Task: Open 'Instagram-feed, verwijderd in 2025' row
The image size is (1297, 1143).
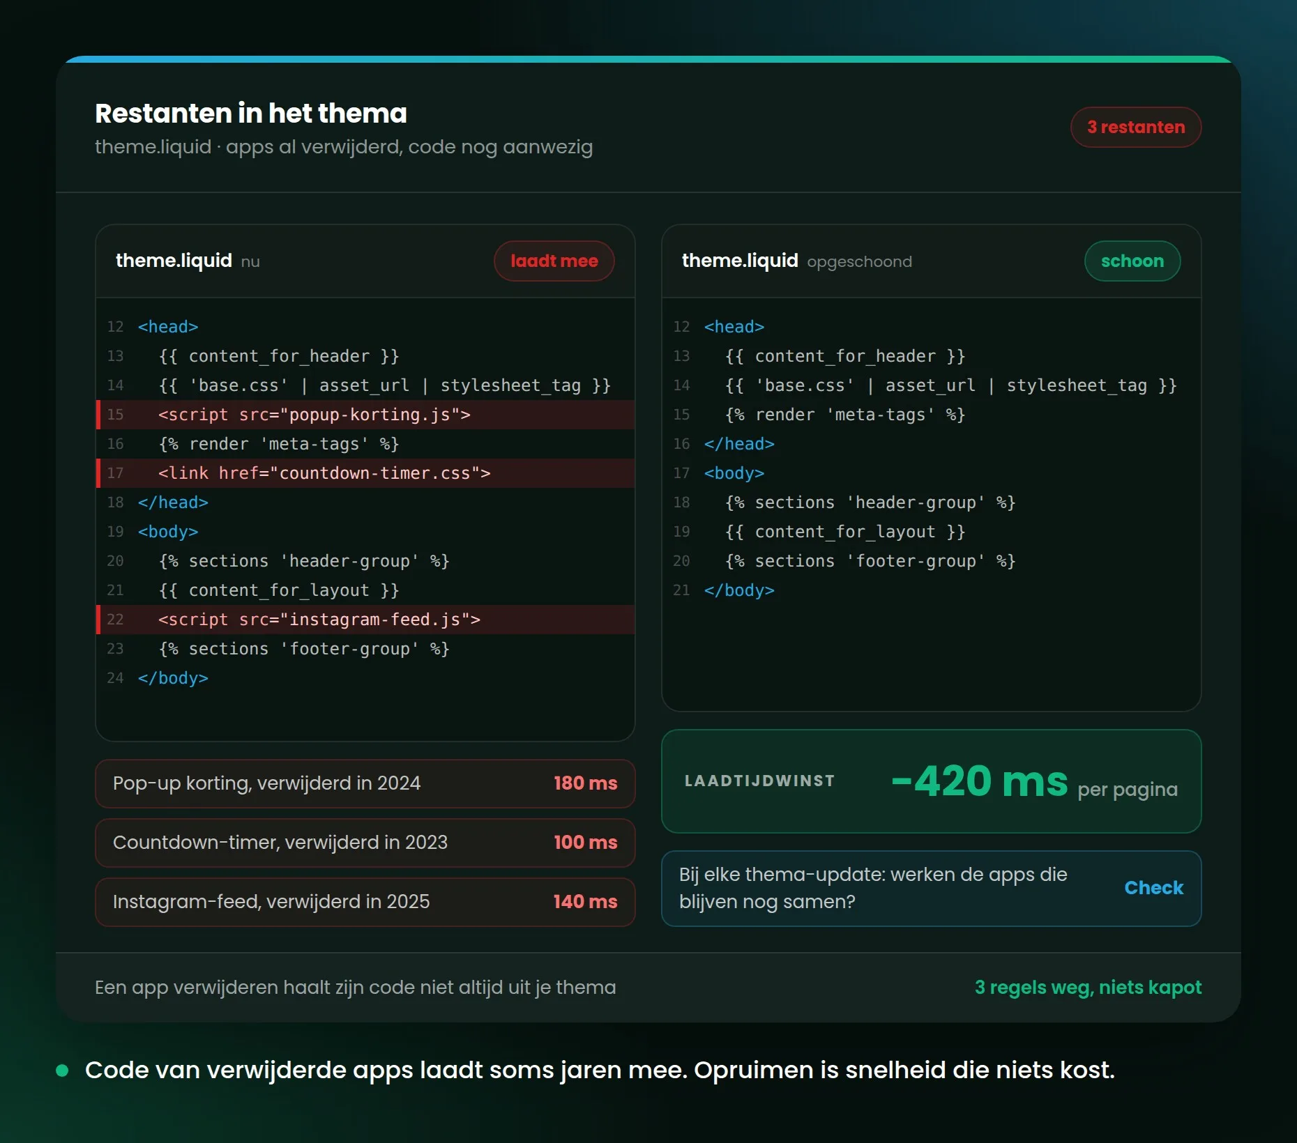Action: pyautogui.click(x=365, y=902)
